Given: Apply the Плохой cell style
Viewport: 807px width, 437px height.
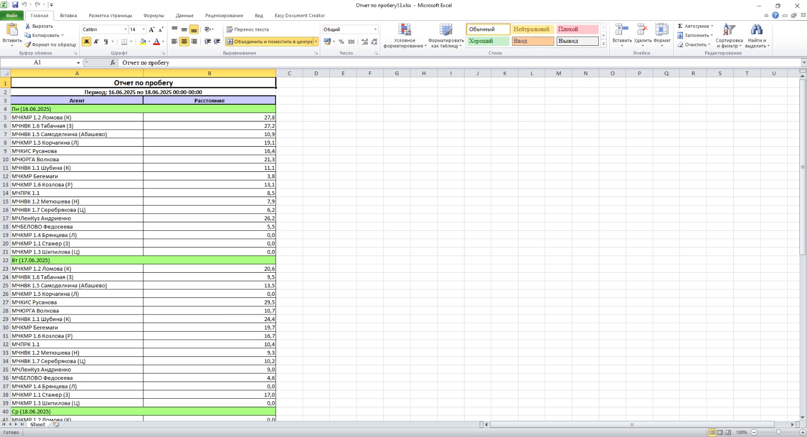Looking at the screenshot, I should pos(577,29).
